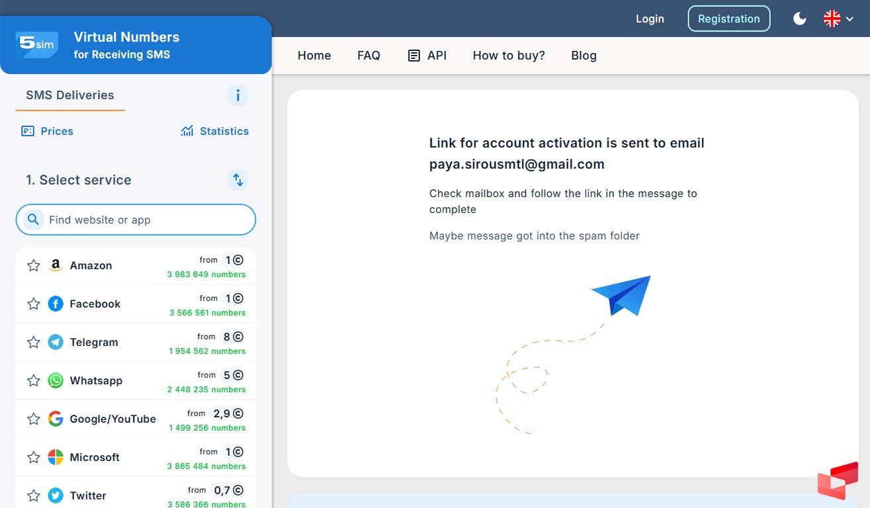Click the 5sim logo icon

pos(36,45)
